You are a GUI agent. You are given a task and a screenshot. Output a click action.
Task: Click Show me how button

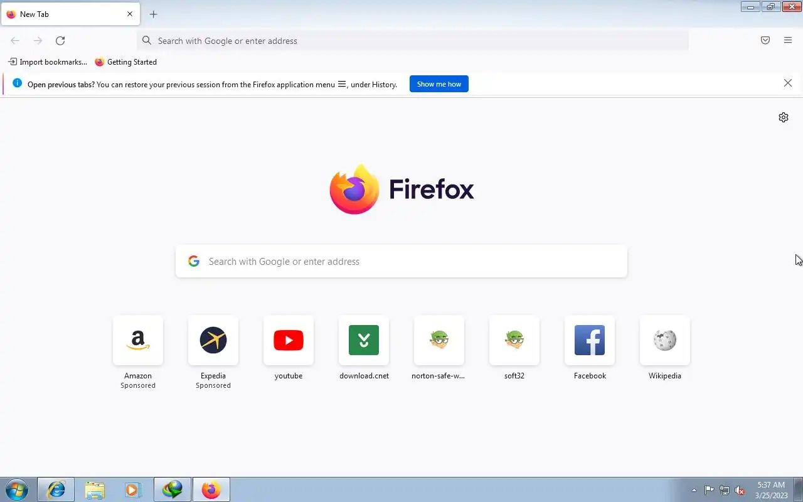(439, 84)
